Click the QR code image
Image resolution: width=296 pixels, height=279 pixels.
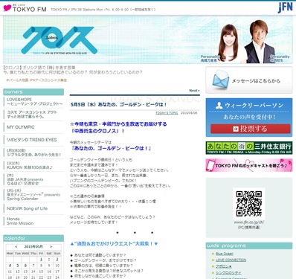point(249,203)
